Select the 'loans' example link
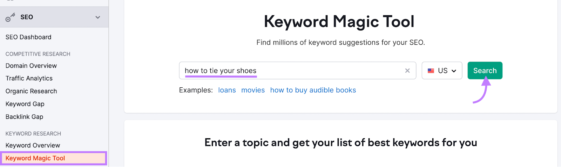This screenshot has width=561, height=167. 227,90
